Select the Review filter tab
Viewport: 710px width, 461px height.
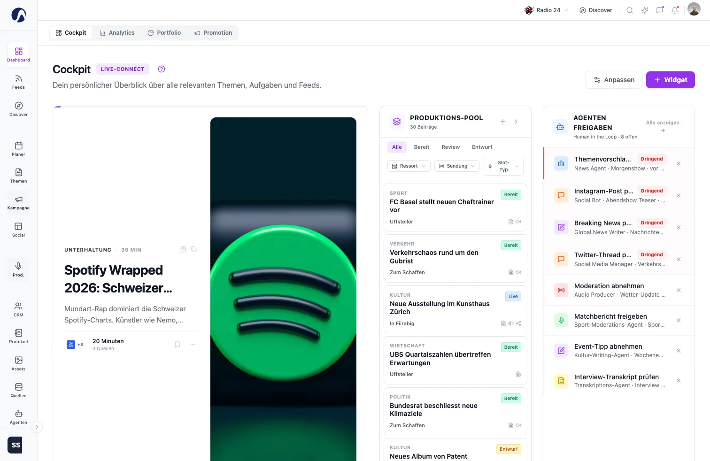click(451, 147)
